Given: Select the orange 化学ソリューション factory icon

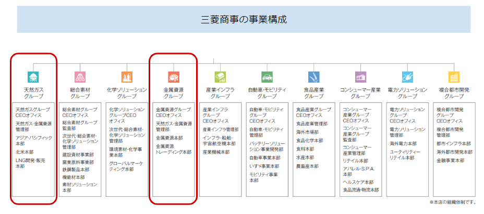Looking at the screenshot, I should pos(127,77).
